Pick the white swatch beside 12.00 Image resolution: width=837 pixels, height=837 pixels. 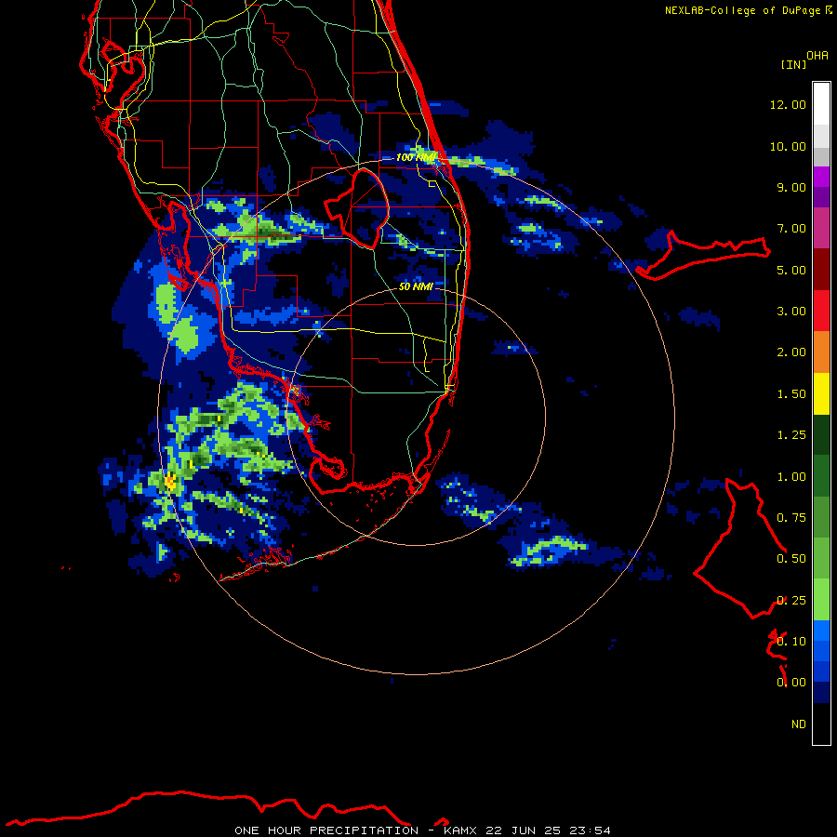[821, 104]
